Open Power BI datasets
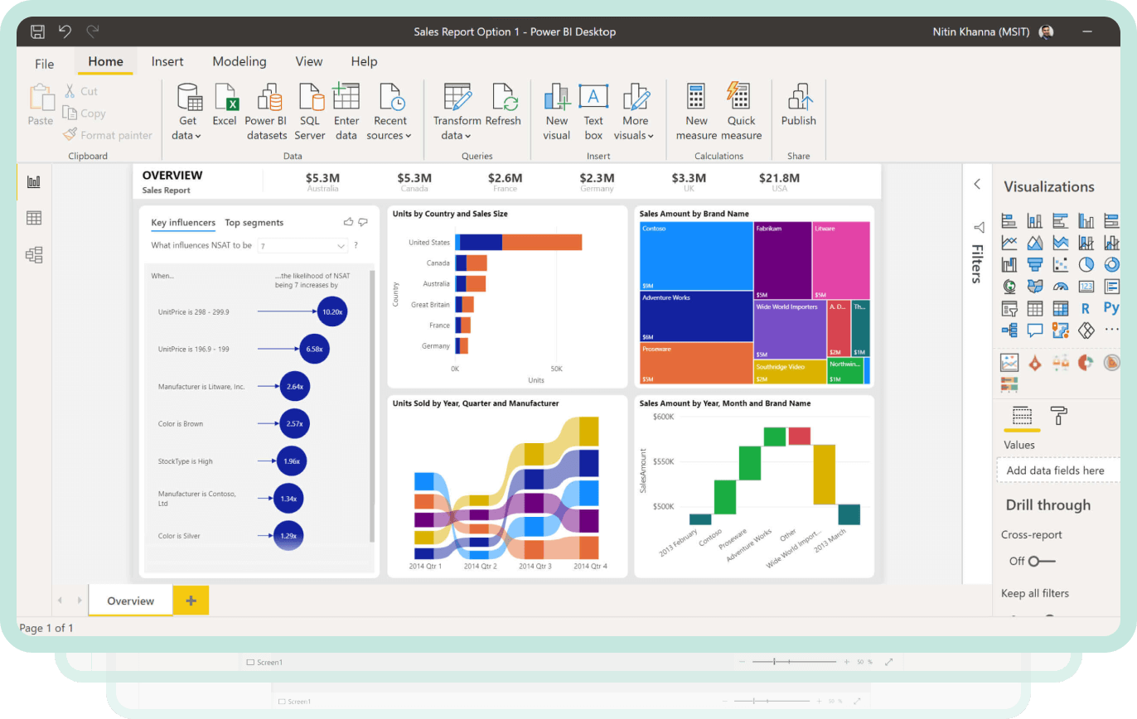 266,112
